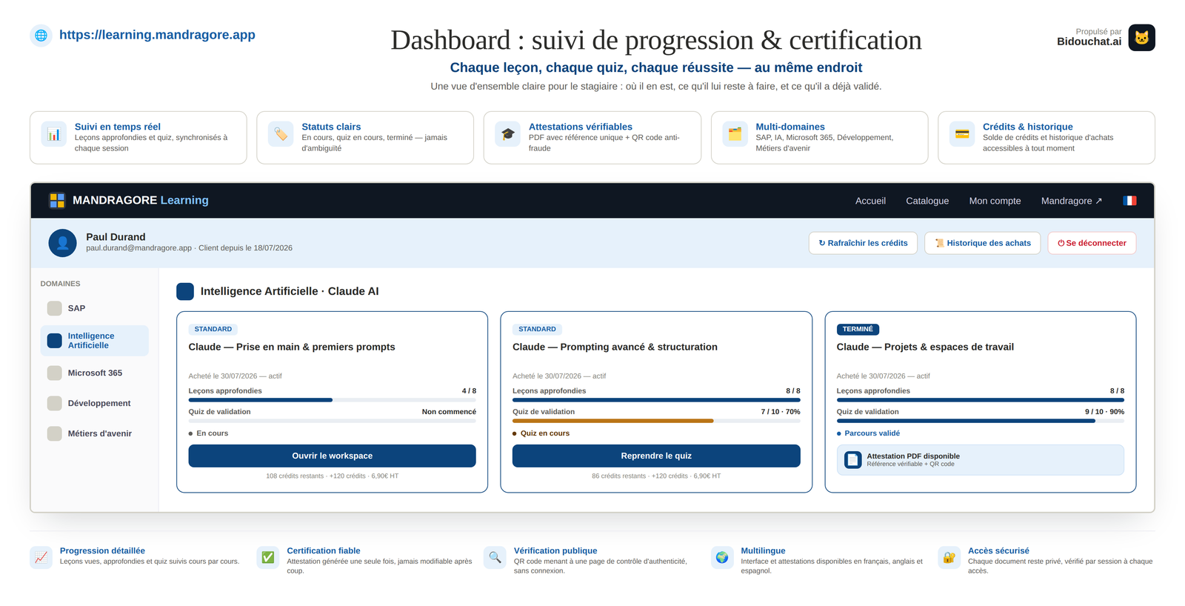Click the Certification fiable checkmark icon
This screenshot has height=606, width=1185.
coord(268,558)
